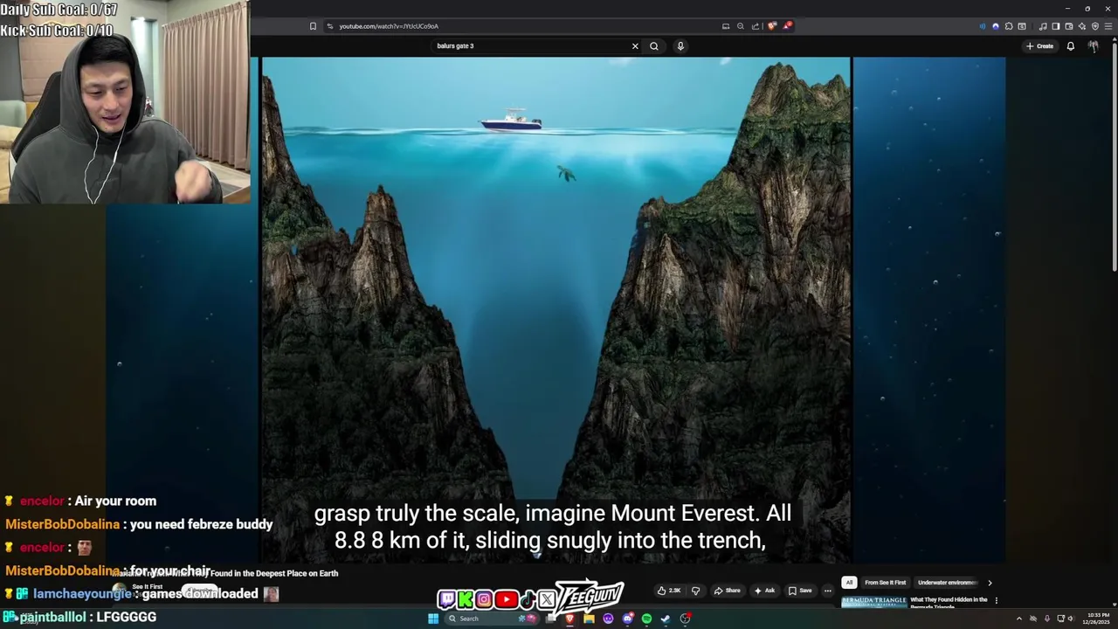Click the picture-in-picture icon in address bar
The width and height of the screenshot is (1118, 629).
[726, 26]
